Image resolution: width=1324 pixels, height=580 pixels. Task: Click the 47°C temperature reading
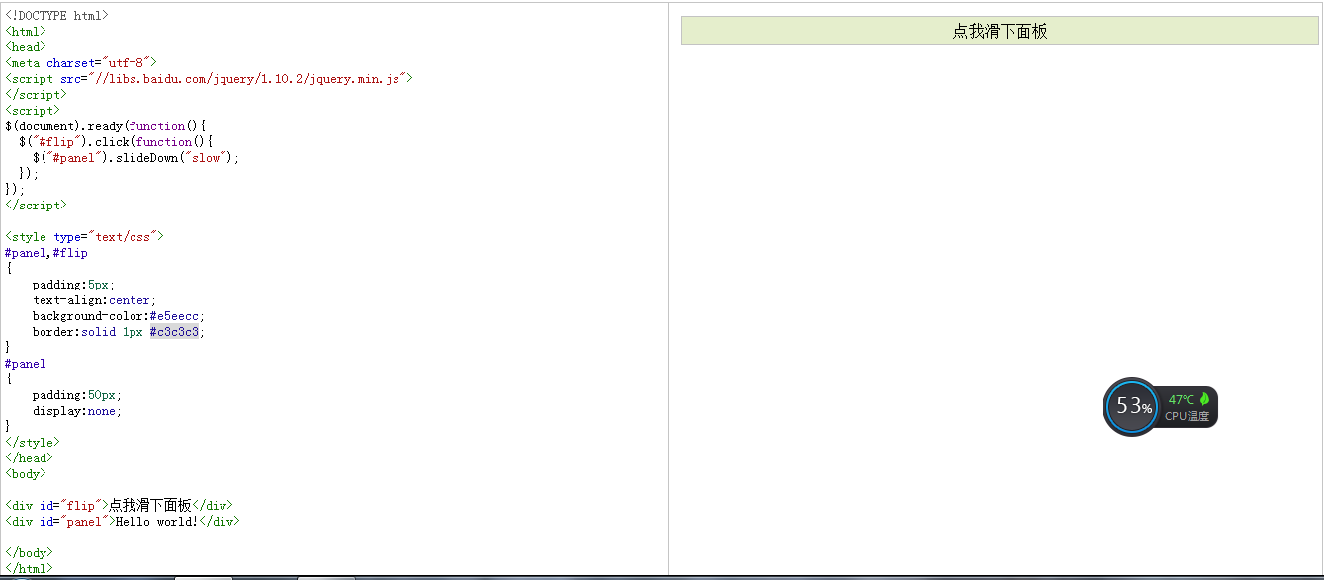1182,399
